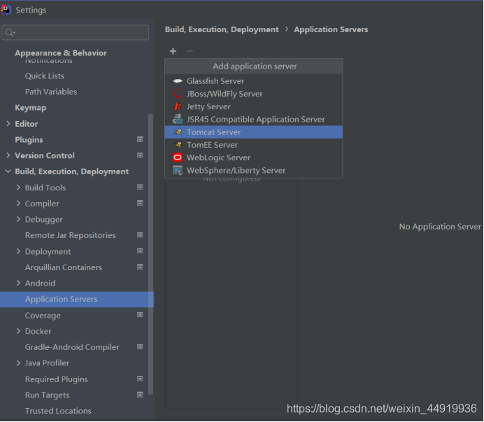Expand the Compiler node
484x422 pixels.
click(18, 203)
